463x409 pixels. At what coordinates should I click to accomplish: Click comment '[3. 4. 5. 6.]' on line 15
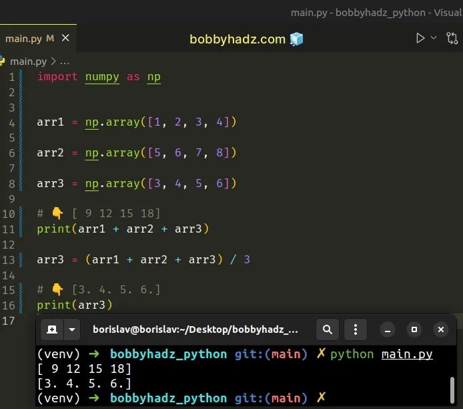[x=116, y=290]
